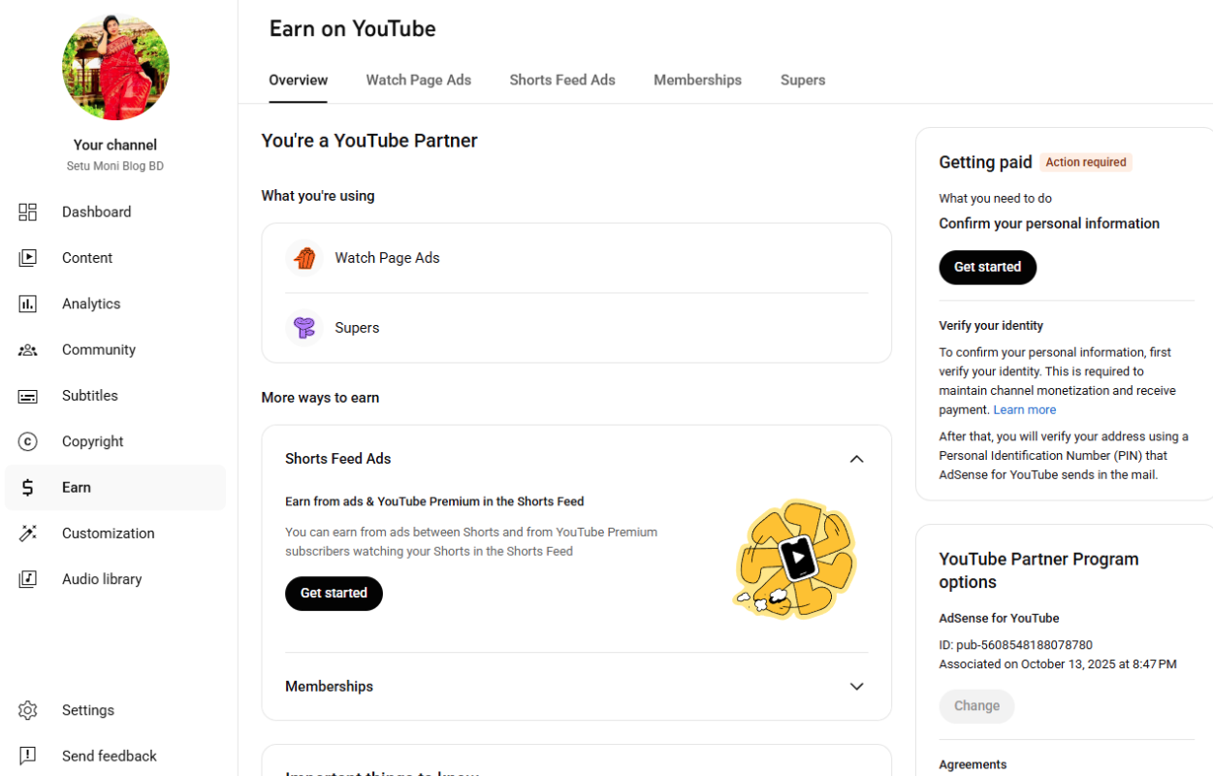Screen dimensions: 1213x776
Task: Open Customization via the magic-wand icon
Action: pyautogui.click(x=27, y=533)
